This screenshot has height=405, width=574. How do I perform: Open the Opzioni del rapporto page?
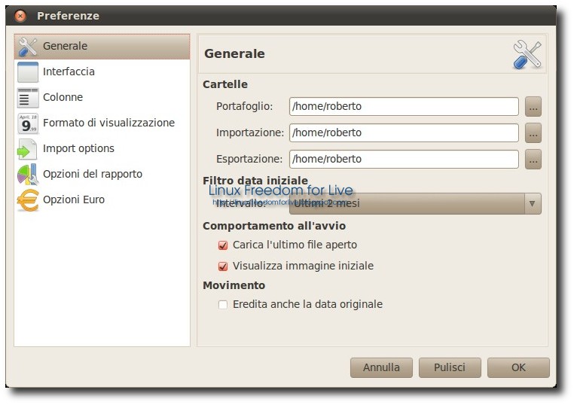pyautogui.click(x=92, y=175)
